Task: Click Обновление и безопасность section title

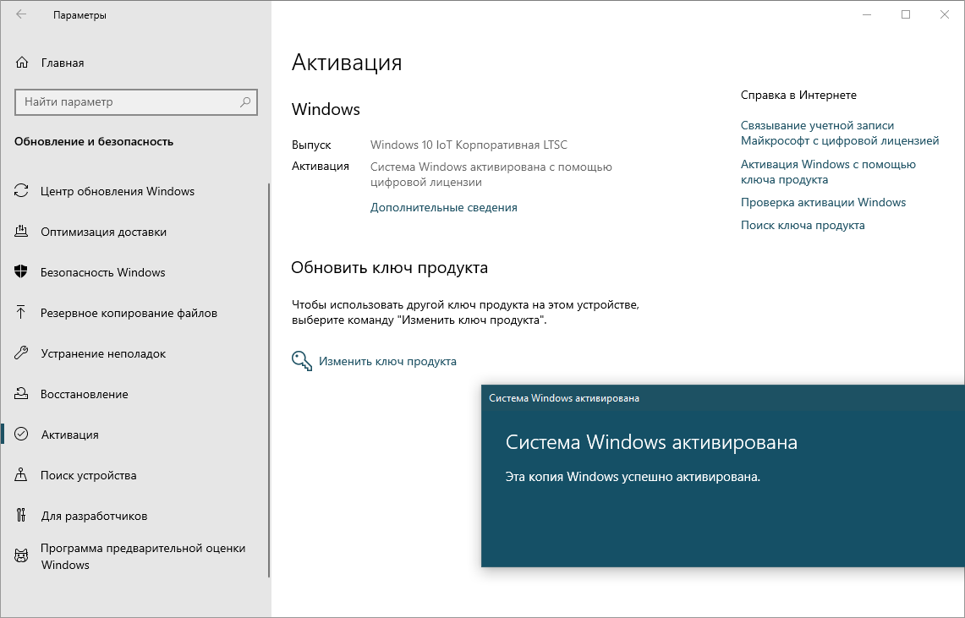Action: [94, 141]
